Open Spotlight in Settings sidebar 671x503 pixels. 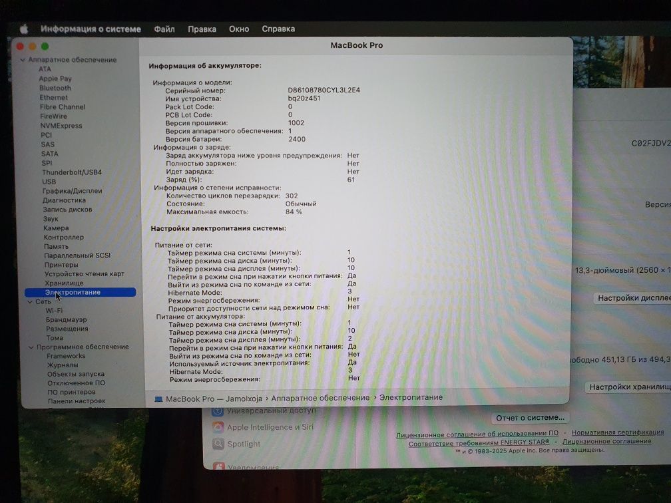237,444
